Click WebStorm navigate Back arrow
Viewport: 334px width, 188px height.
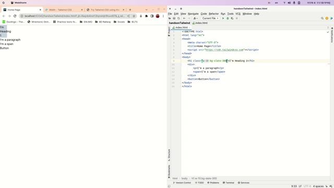click(184, 18)
